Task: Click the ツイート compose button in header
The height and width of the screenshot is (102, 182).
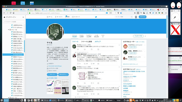Action: pos(142,17)
